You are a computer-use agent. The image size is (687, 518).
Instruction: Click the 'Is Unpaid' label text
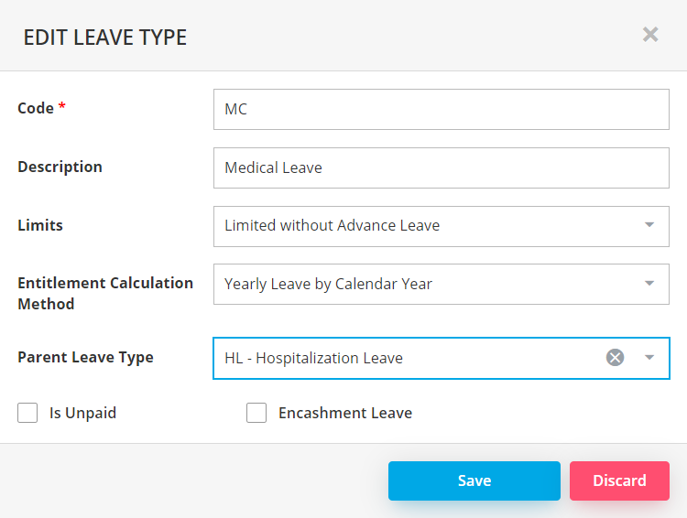(82, 413)
